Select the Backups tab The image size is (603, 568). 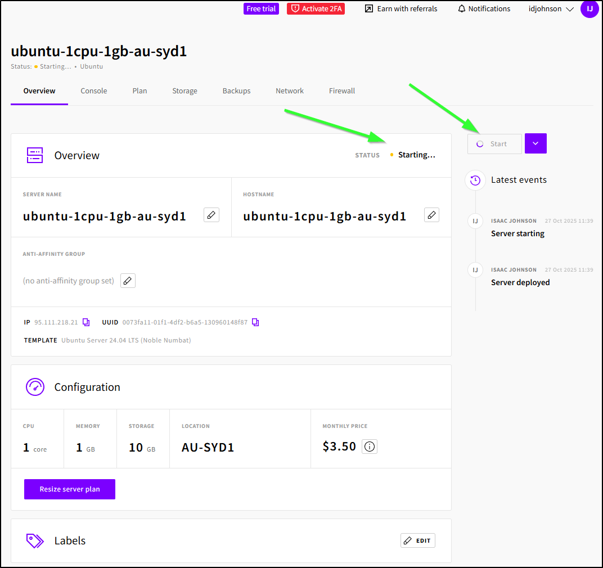click(236, 91)
